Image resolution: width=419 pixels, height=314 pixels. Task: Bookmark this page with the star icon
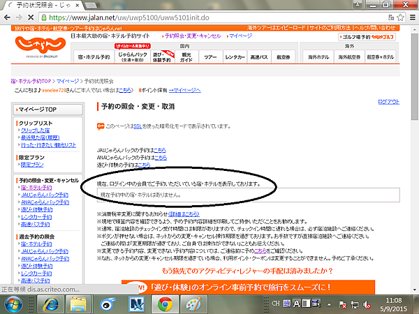point(400,17)
